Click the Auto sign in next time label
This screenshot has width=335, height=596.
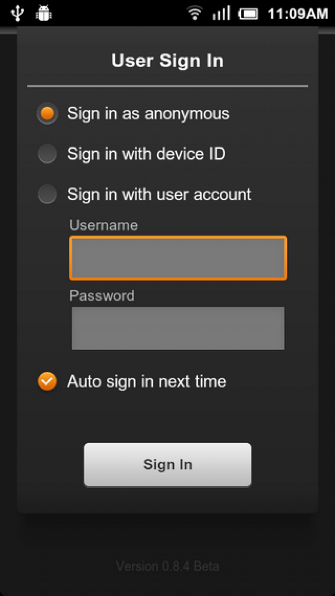[x=147, y=382]
